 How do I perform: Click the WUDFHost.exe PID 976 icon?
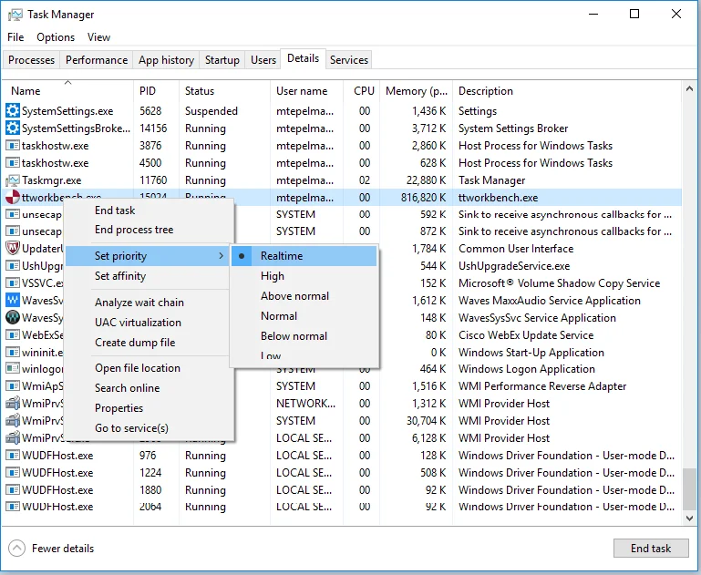click(13, 456)
